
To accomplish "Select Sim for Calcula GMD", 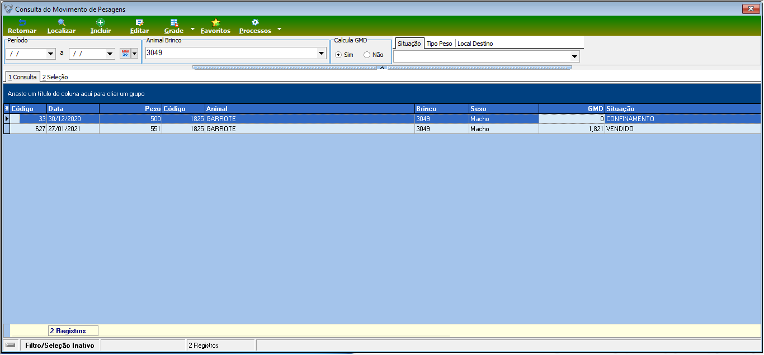I will [338, 55].
